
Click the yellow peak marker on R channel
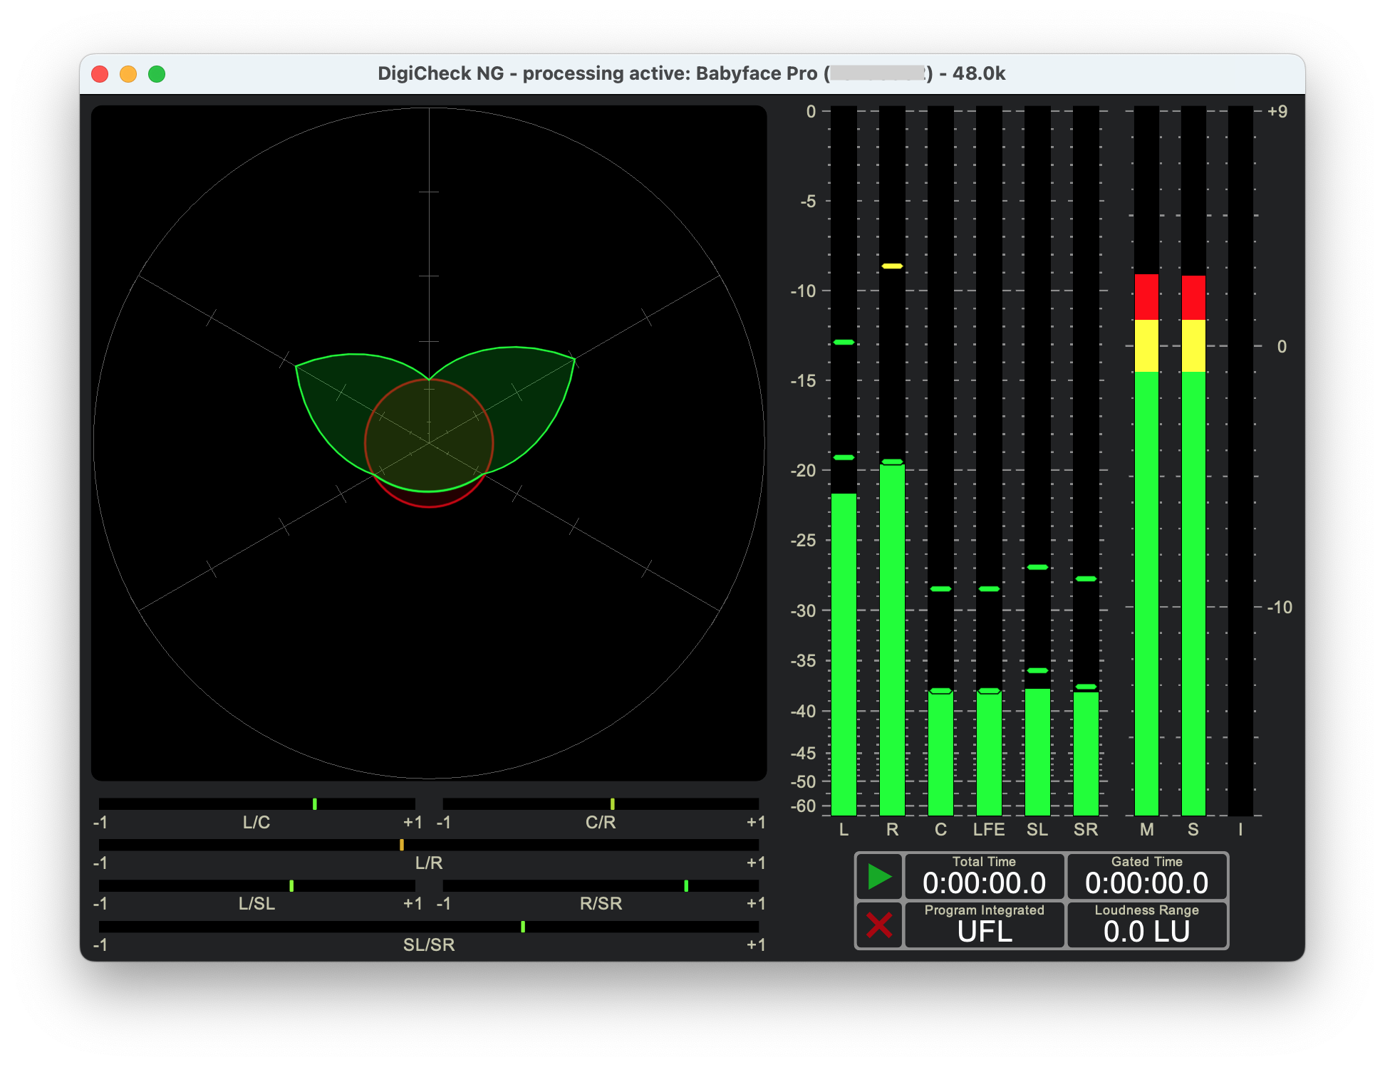point(892,266)
